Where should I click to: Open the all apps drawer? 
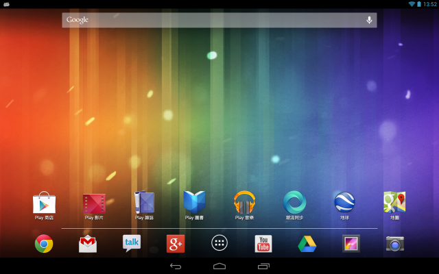(219, 242)
